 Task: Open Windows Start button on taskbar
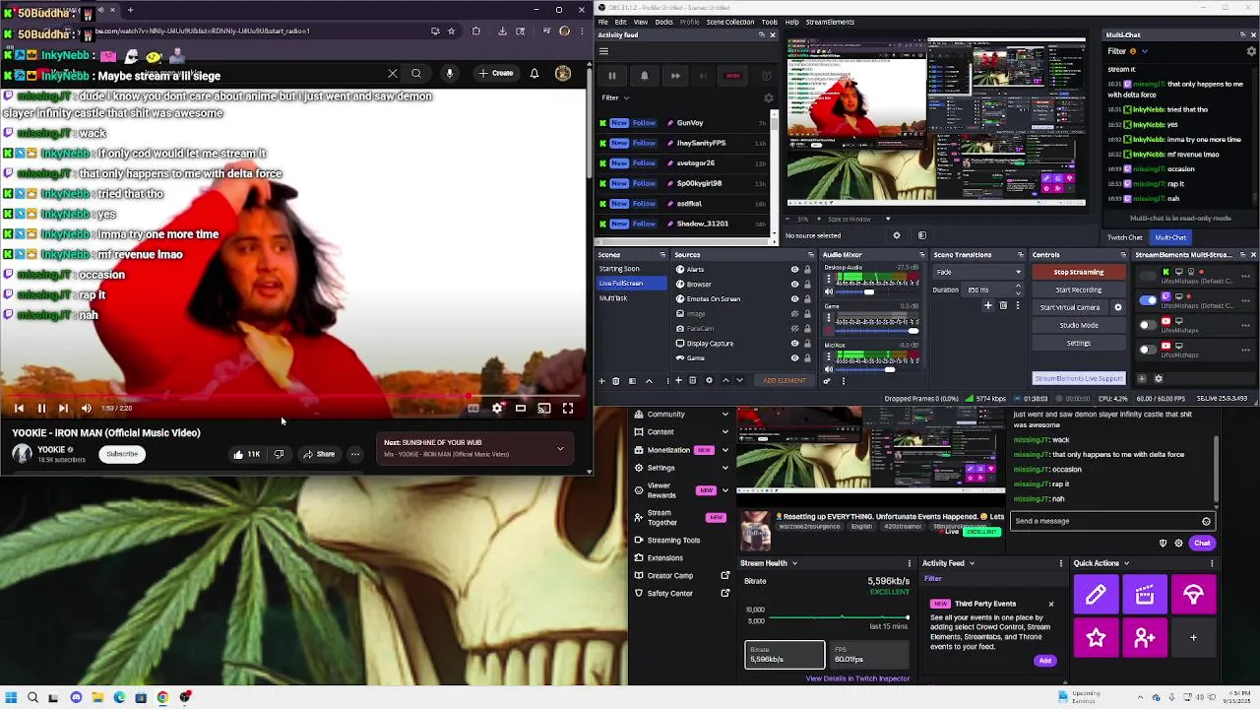[11, 697]
